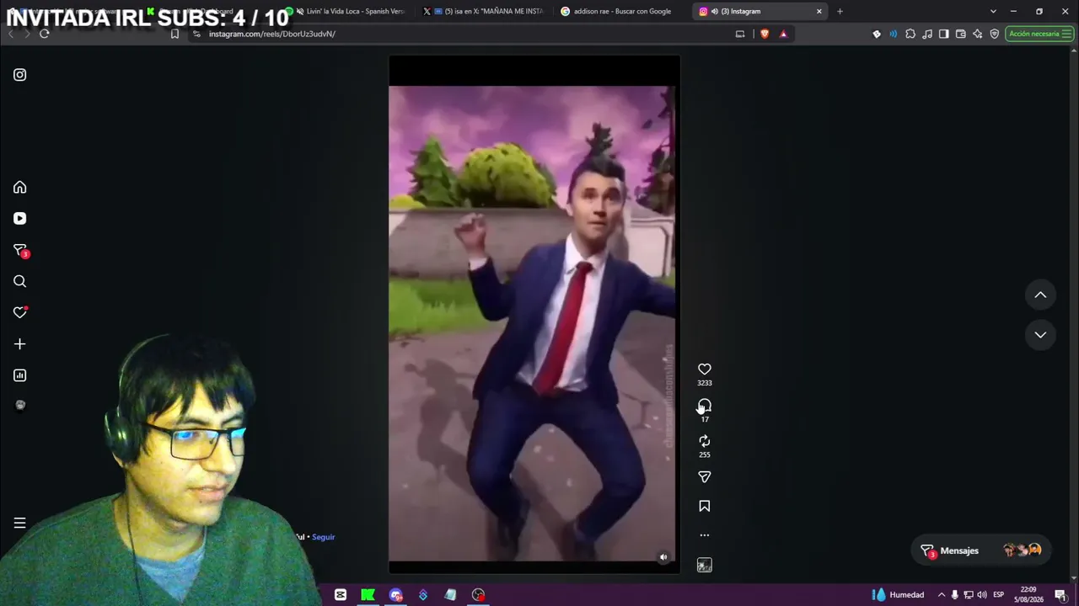Open the media control music note icon

coord(927,34)
